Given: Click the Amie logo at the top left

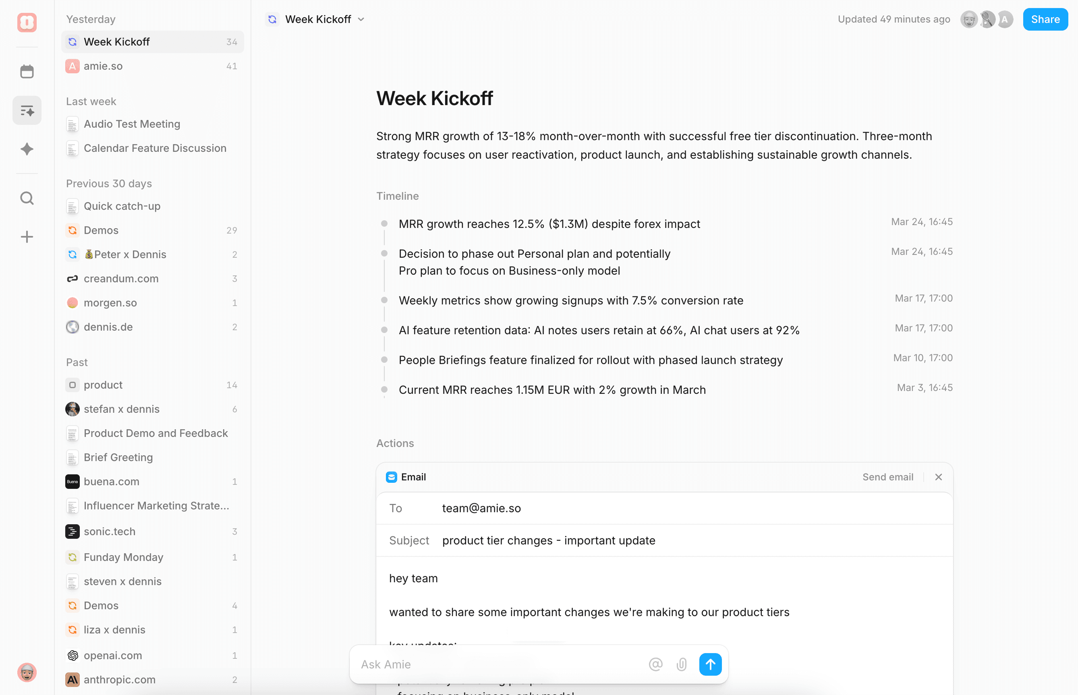Looking at the screenshot, I should point(27,23).
